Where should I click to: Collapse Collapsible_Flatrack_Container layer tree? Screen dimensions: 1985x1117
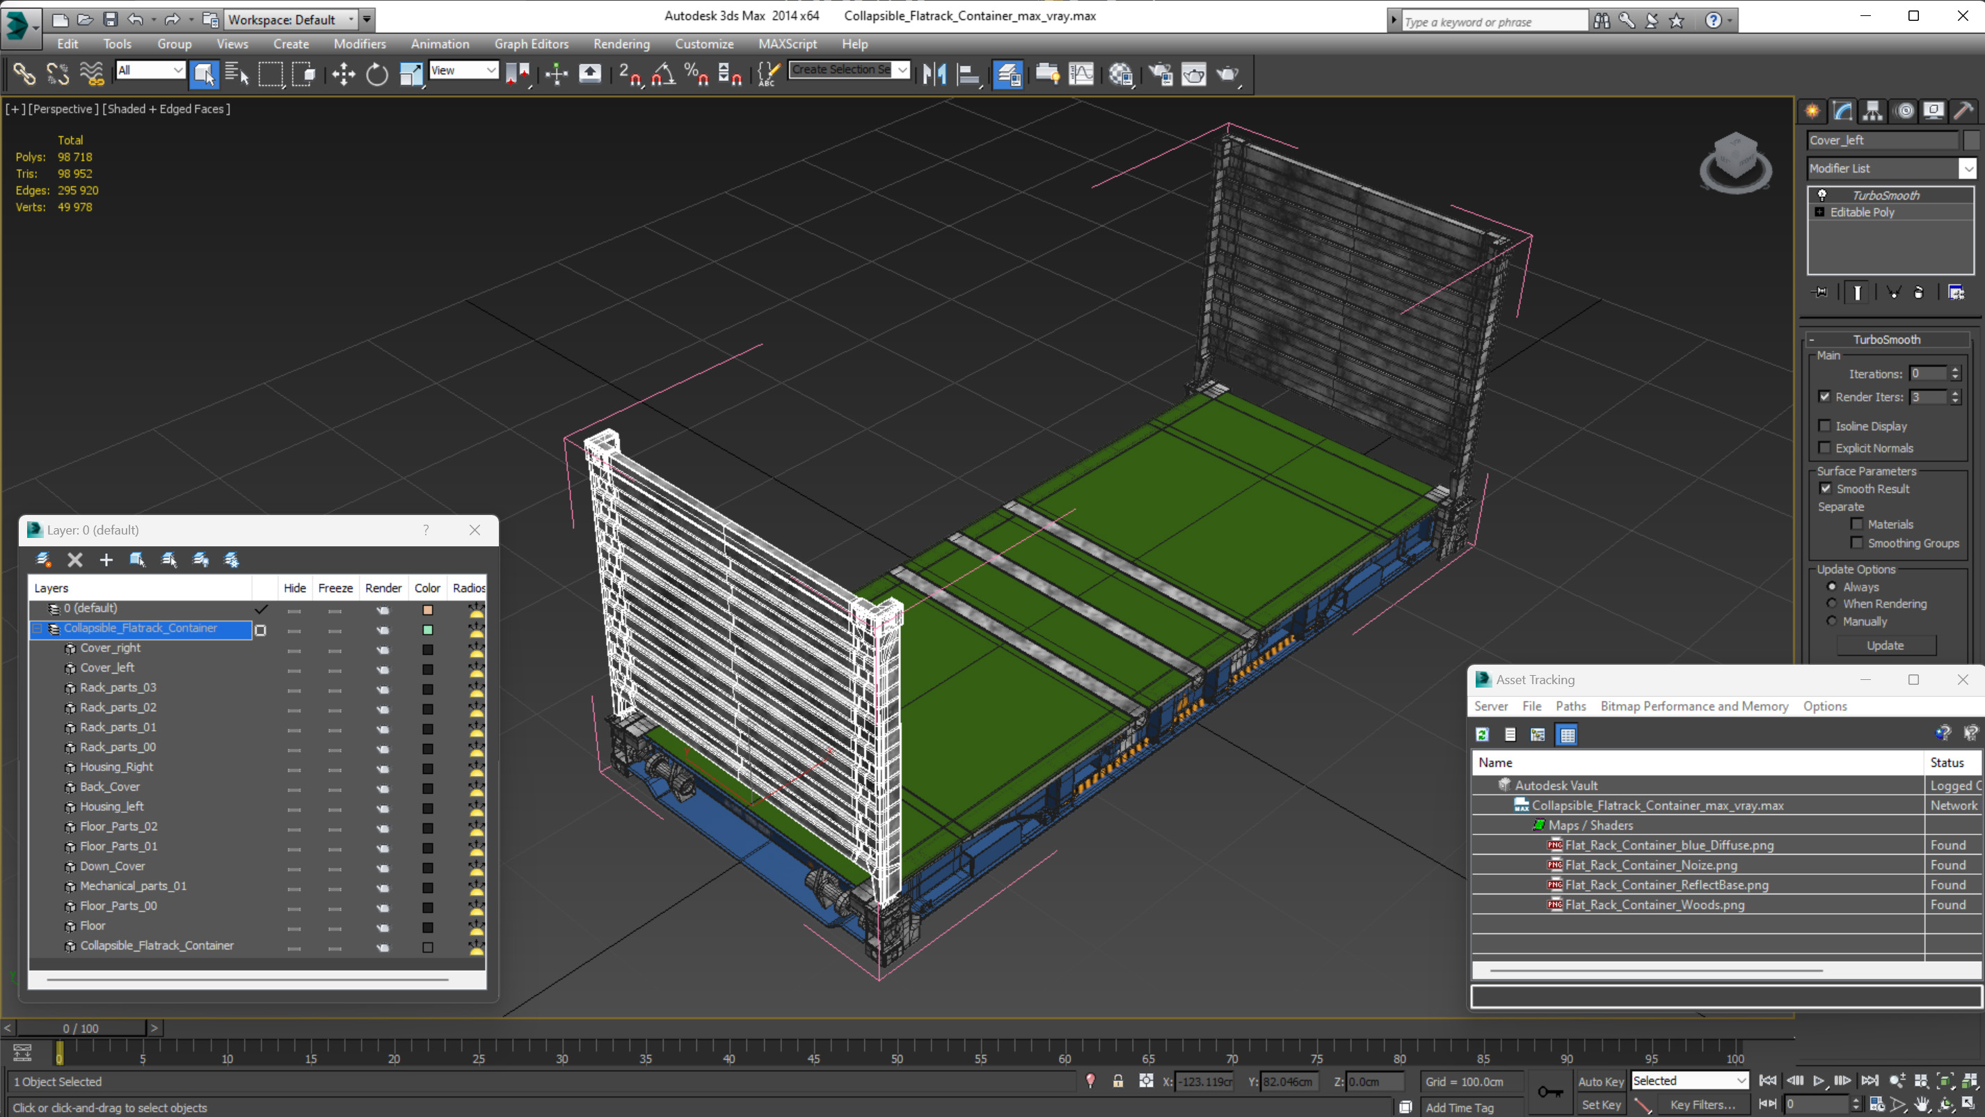tap(37, 628)
